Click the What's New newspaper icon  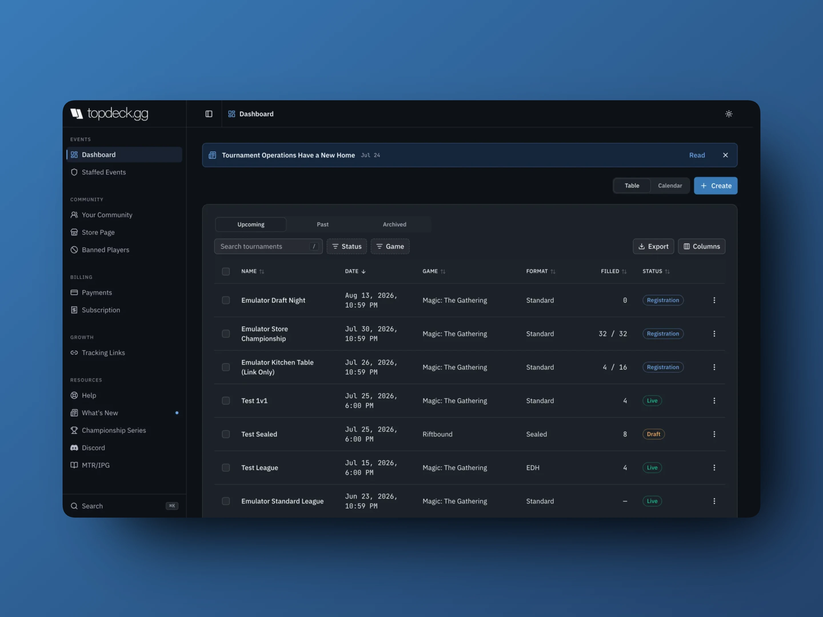[x=74, y=413]
